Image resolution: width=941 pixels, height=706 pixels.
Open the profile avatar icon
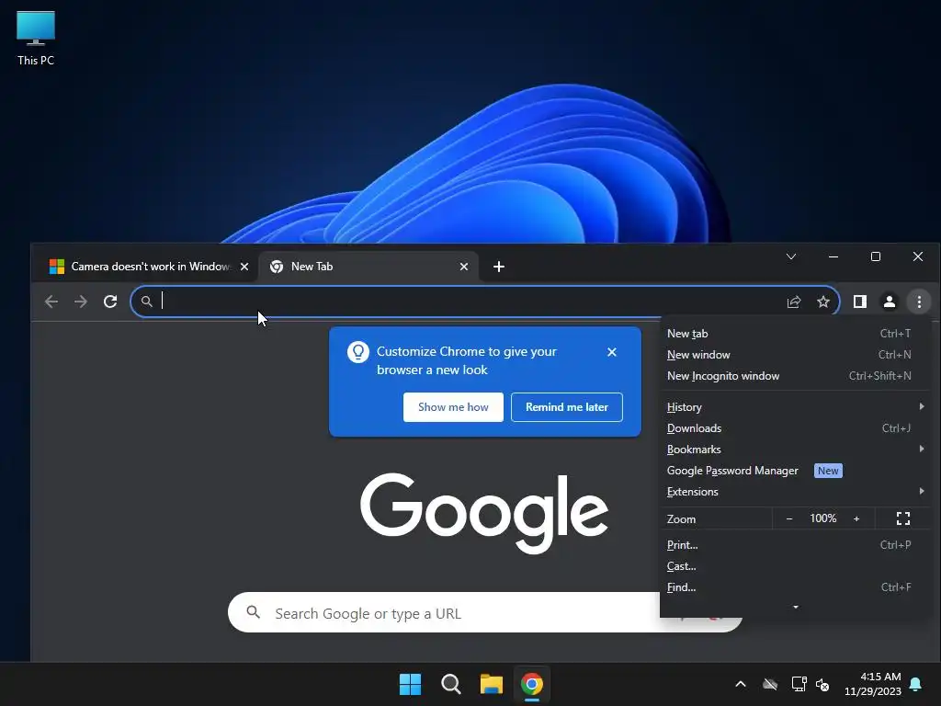click(x=890, y=302)
